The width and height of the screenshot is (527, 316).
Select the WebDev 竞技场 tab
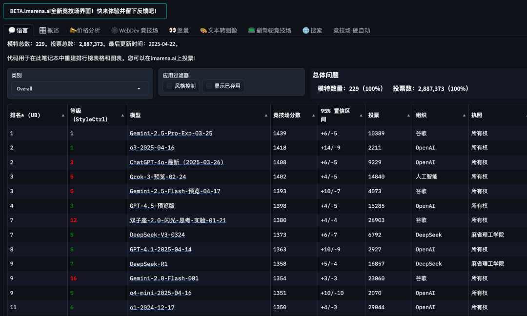[135, 31]
